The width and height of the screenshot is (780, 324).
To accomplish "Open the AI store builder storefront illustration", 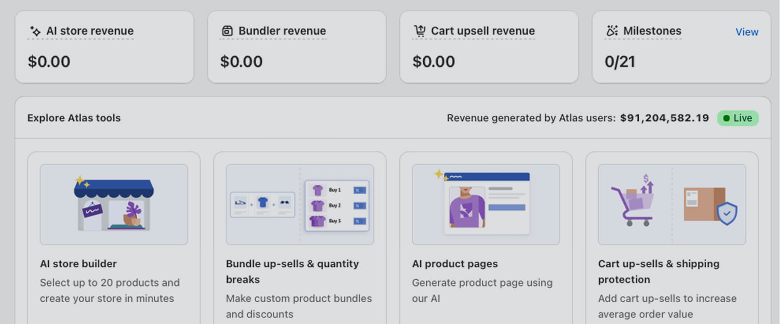I will 114,205.
